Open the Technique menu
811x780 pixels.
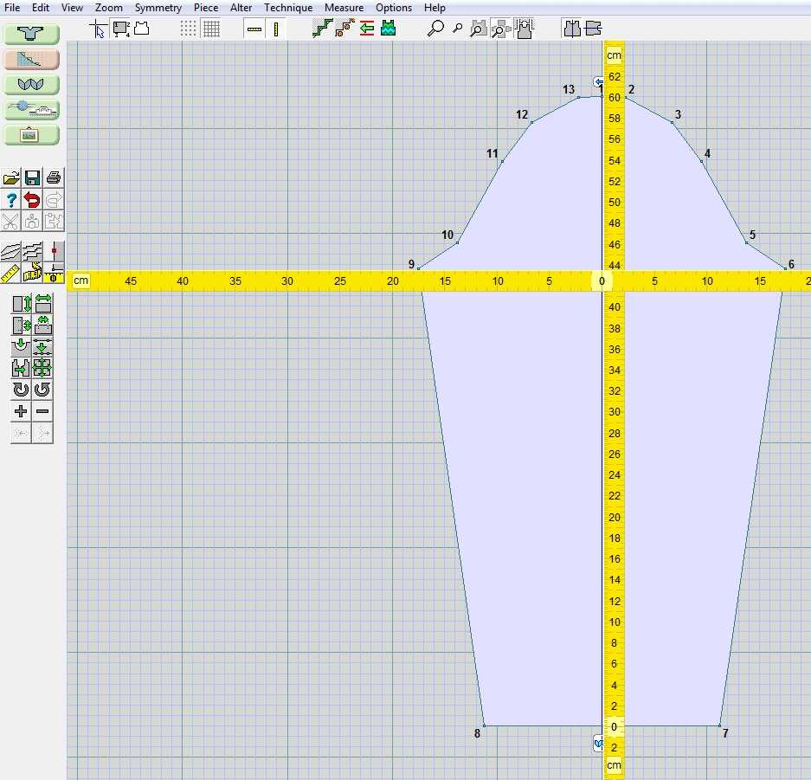pyautogui.click(x=288, y=8)
